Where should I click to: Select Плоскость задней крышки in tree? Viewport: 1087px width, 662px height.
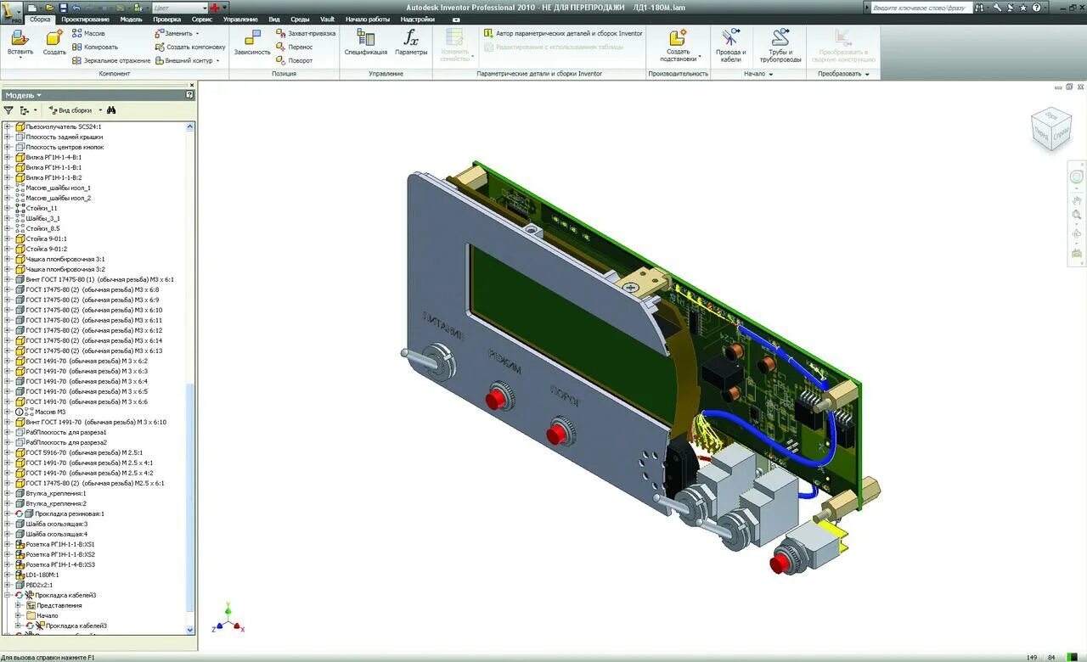point(65,137)
